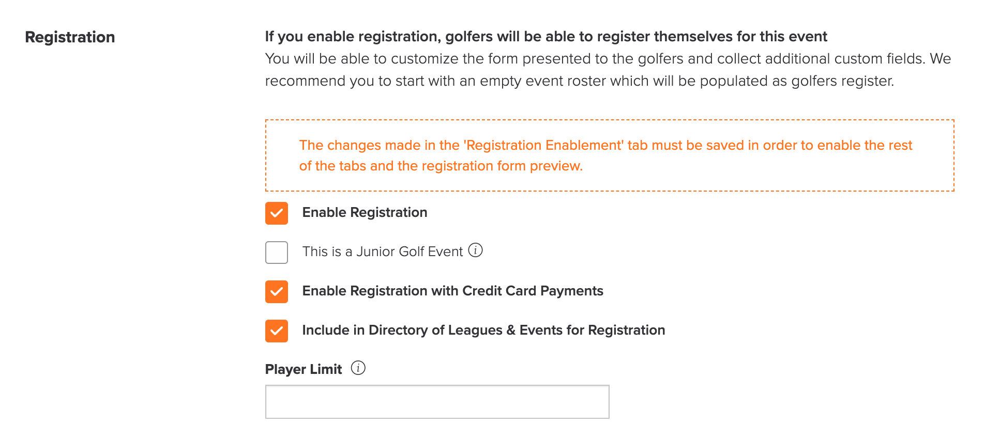This screenshot has width=1000, height=440.
Task: Tick the Junior Golf Event checkbox
Action: (277, 253)
